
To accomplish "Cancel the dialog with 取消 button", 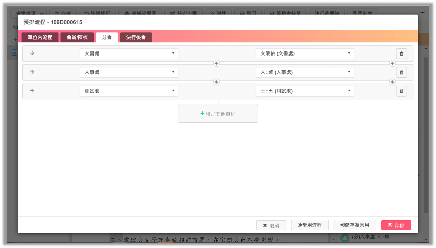I will 271,225.
